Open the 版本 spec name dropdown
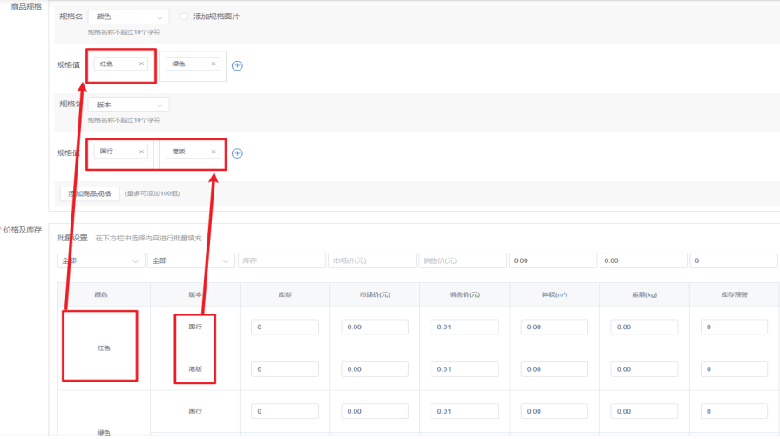 click(128, 105)
